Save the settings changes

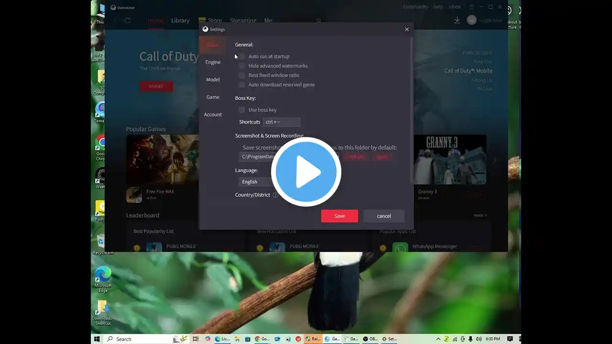point(339,216)
